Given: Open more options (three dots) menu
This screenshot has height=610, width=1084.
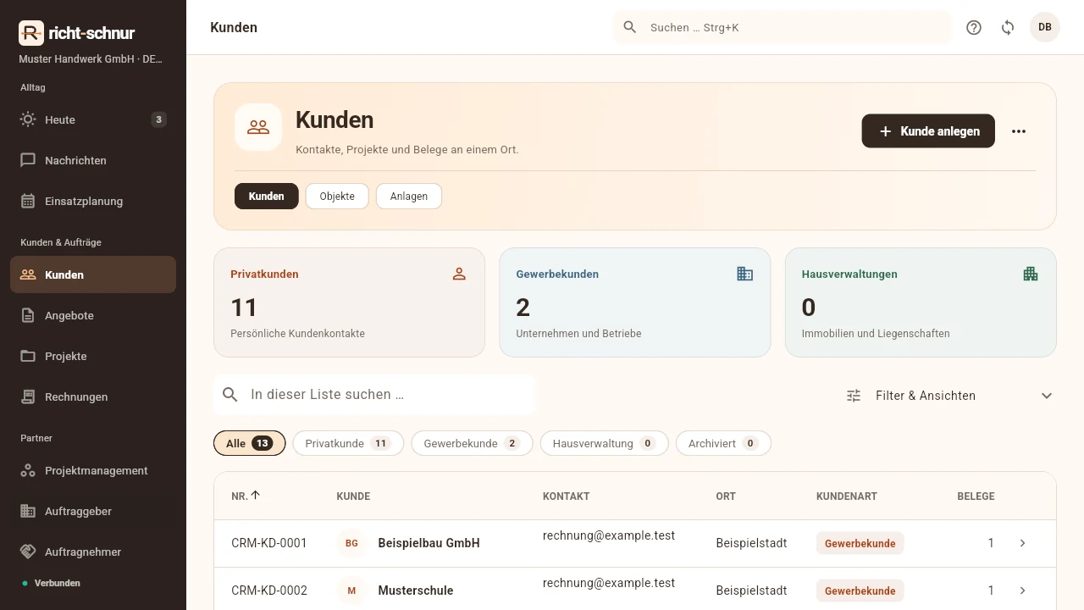Looking at the screenshot, I should [1019, 131].
